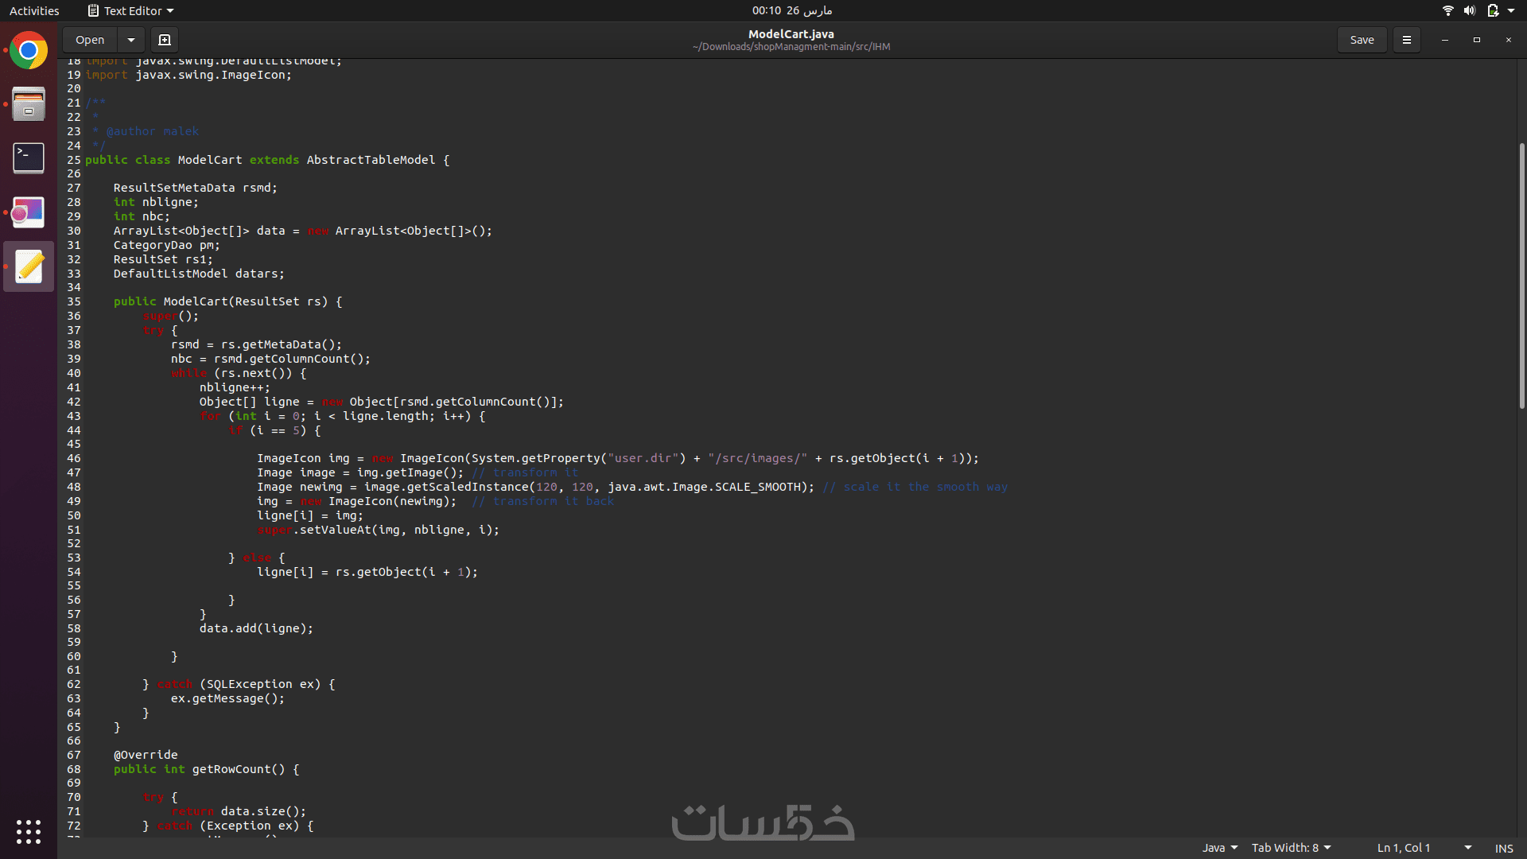Click the Wi-Fi status icon

click(x=1447, y=10)
